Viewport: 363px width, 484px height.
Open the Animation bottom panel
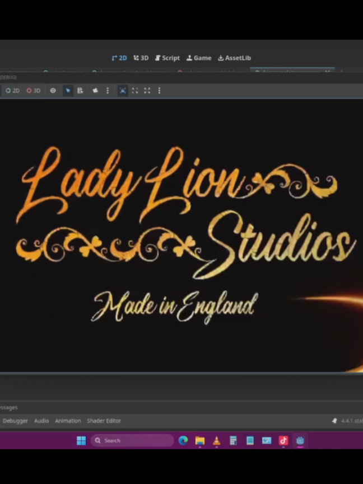68,421
